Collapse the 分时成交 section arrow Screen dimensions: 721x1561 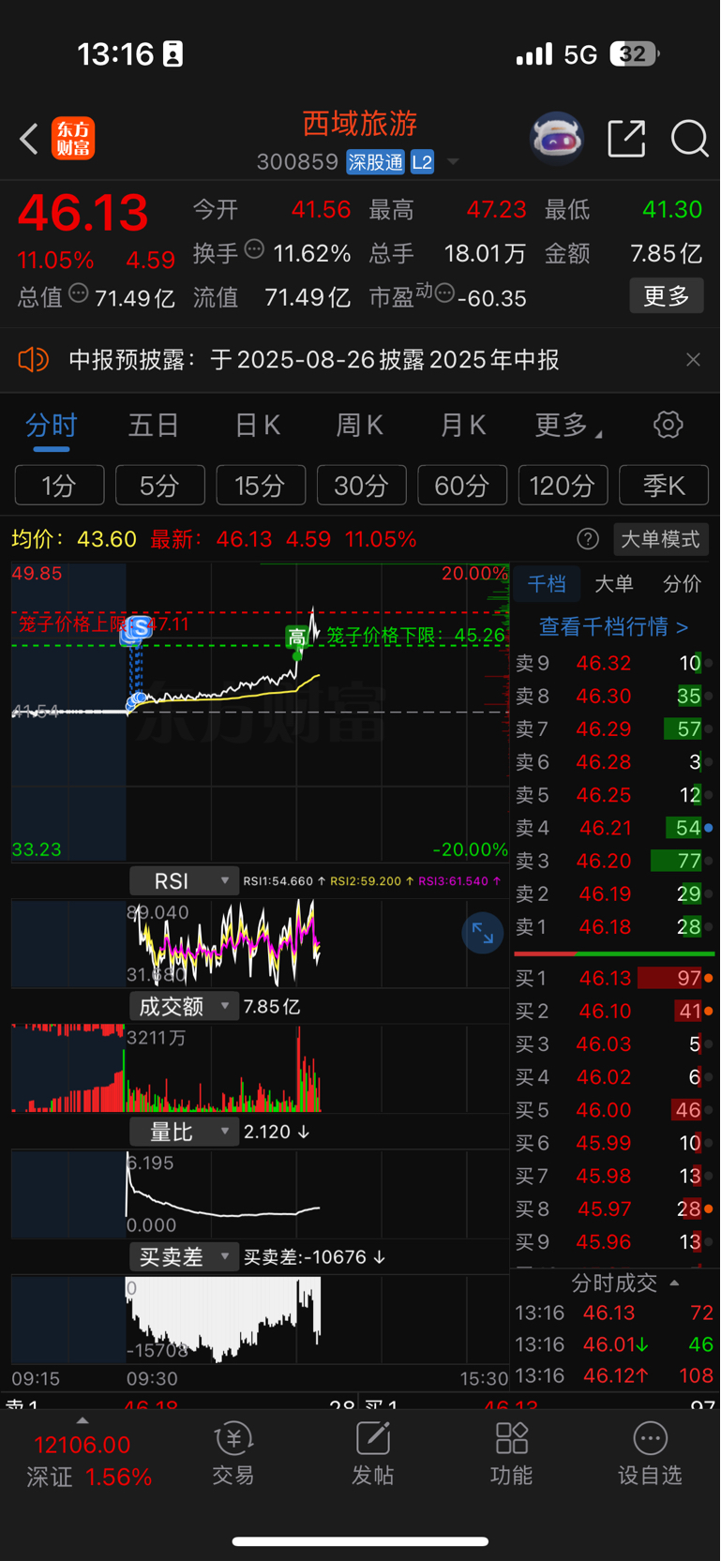click(674, 1283)
